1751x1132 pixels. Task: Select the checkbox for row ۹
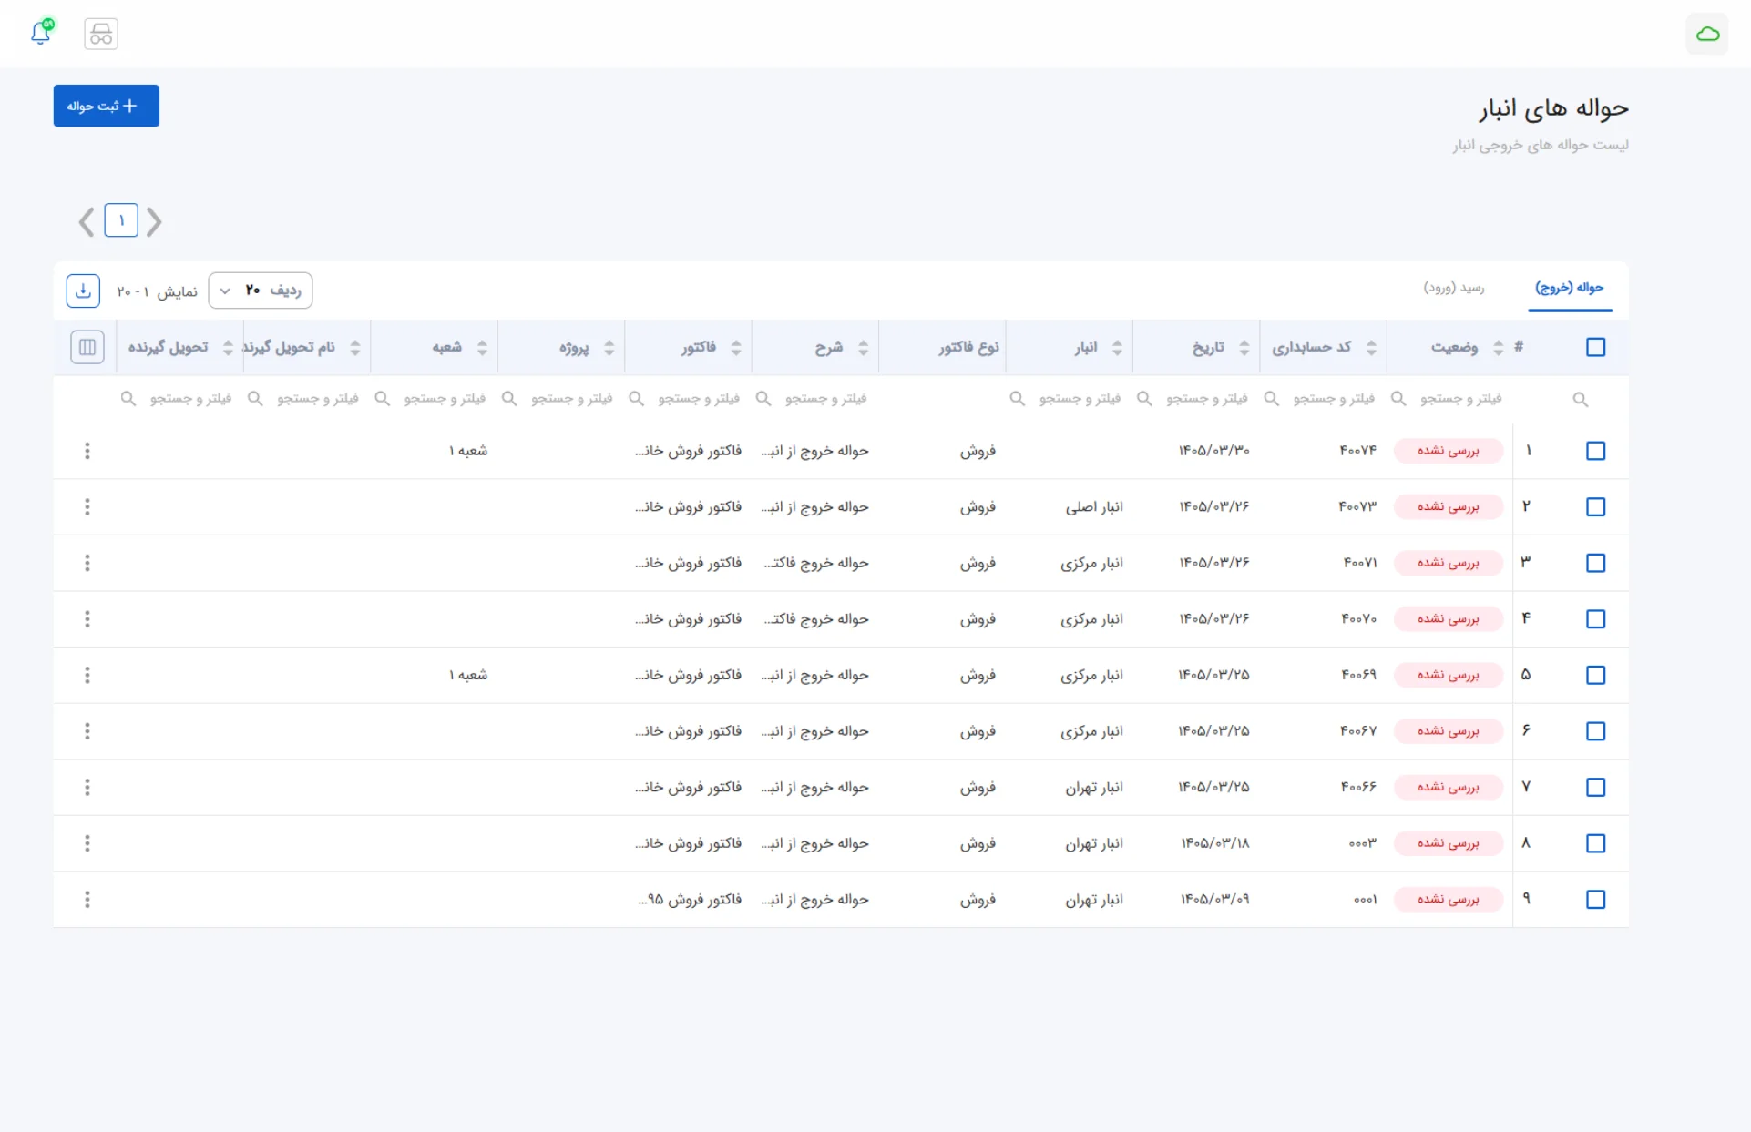(1596, 900)
